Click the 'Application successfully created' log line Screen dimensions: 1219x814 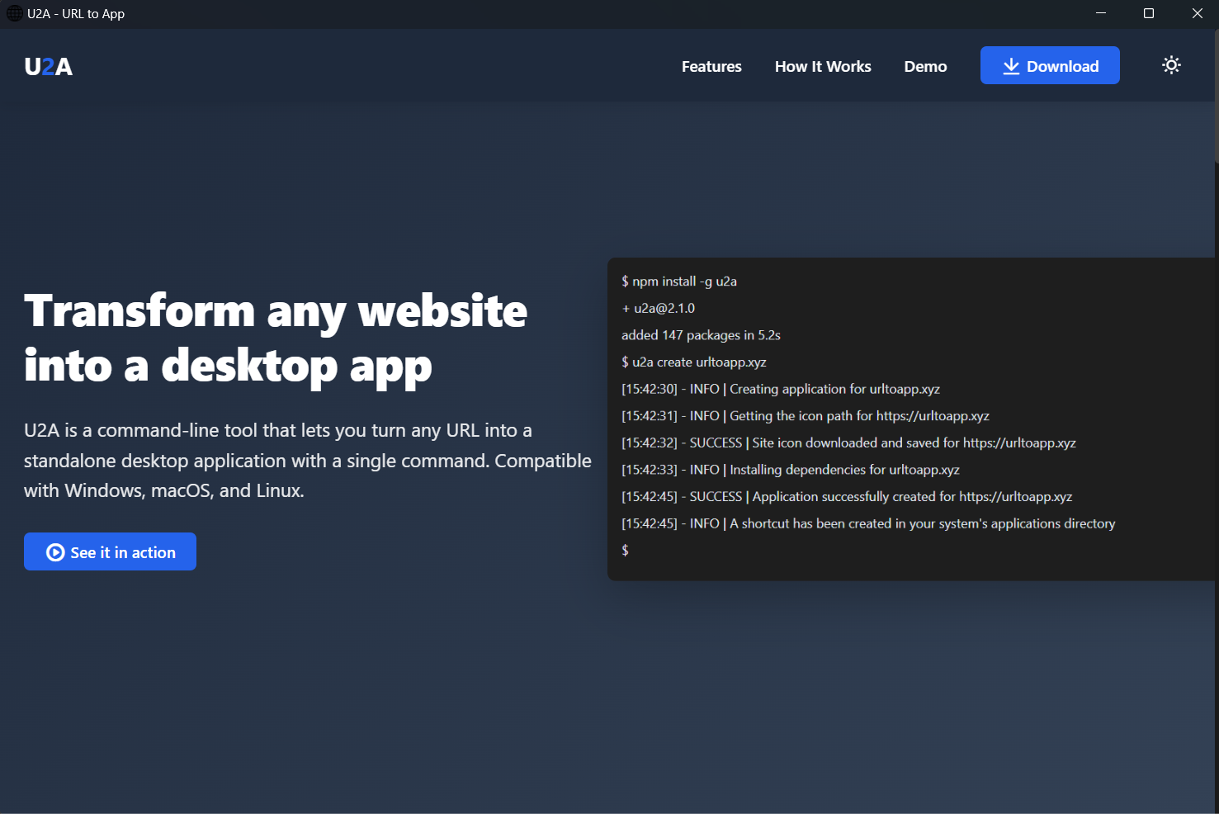tap(847, 496)
